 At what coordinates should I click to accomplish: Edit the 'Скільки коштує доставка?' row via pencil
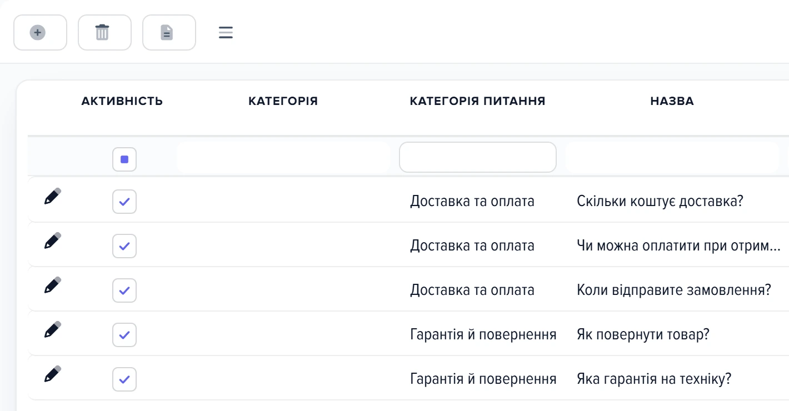tap(52, 196)
